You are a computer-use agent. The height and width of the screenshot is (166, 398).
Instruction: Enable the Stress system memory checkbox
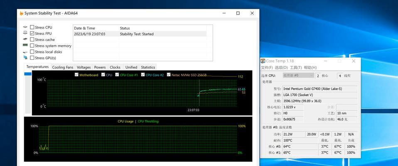coord(32,46)
